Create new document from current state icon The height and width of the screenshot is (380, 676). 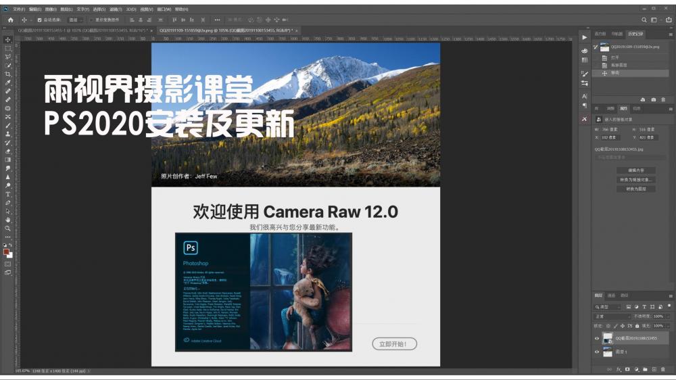pyautogui.click(x=643, y=99)
